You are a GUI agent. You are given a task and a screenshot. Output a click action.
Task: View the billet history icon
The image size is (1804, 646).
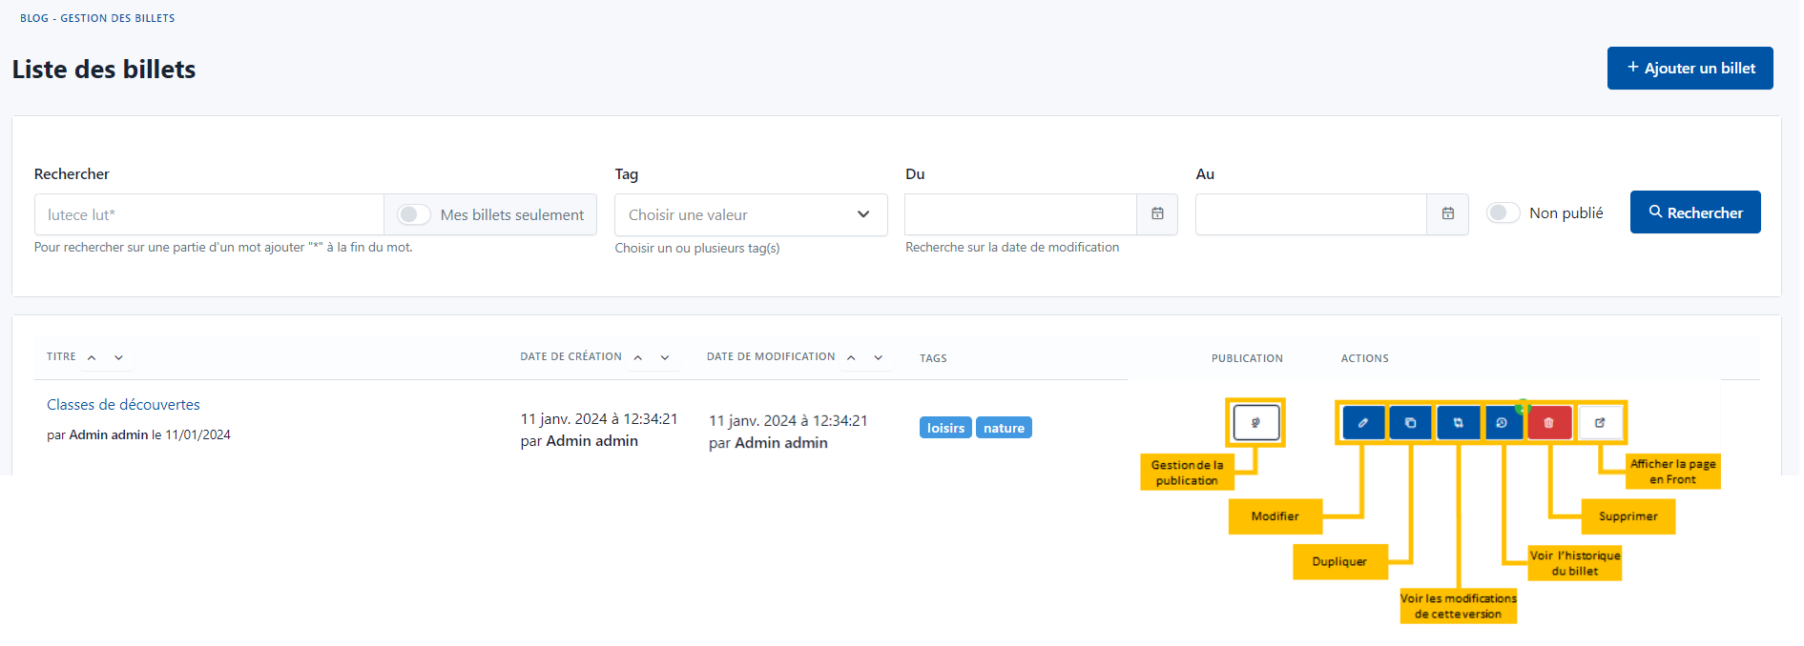click(x=1503, y=423)
